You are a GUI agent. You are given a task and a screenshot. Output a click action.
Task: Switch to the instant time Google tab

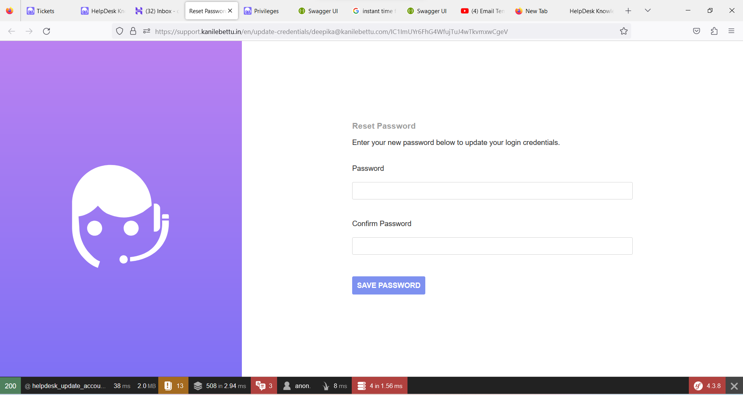coord(375,11)
